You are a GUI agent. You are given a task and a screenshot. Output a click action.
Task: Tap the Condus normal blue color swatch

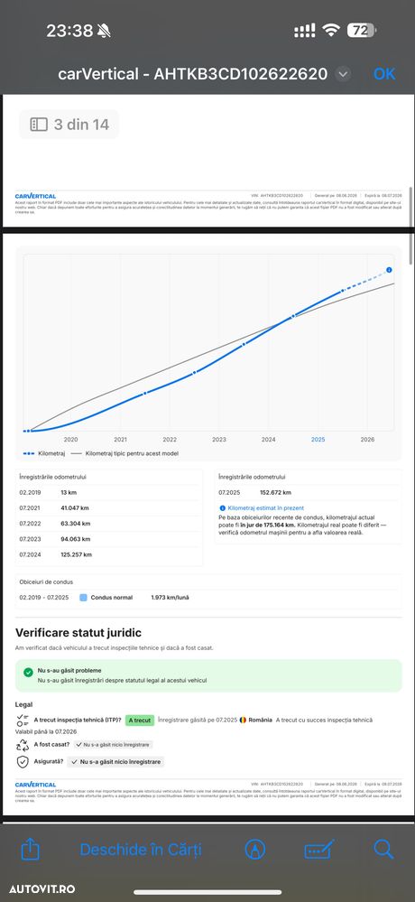(83, 598)
